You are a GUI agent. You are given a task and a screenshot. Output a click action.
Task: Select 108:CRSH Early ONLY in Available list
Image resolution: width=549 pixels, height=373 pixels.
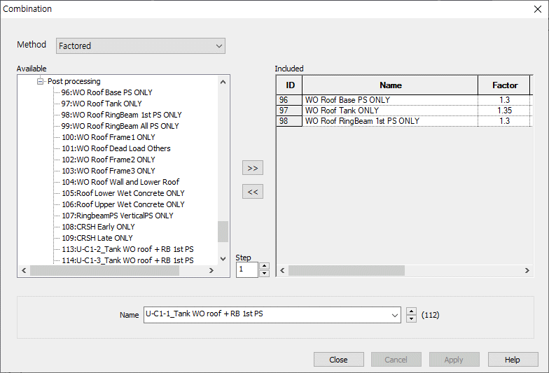pyautogui.click(x=97, y=227)
